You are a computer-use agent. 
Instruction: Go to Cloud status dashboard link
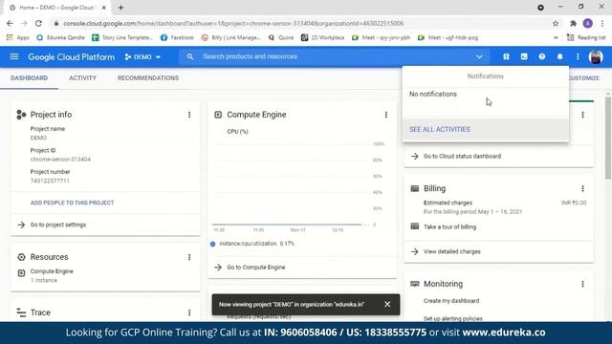point(463,156)
